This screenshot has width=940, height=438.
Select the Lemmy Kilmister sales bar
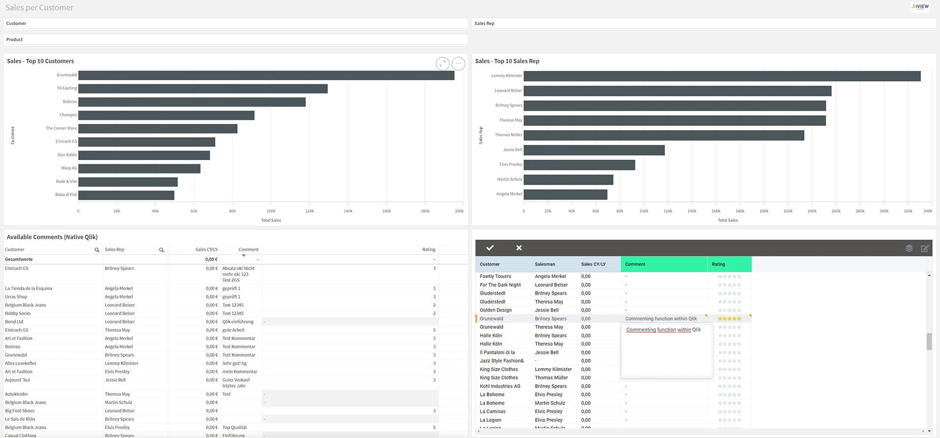click(x=722, y=76)
